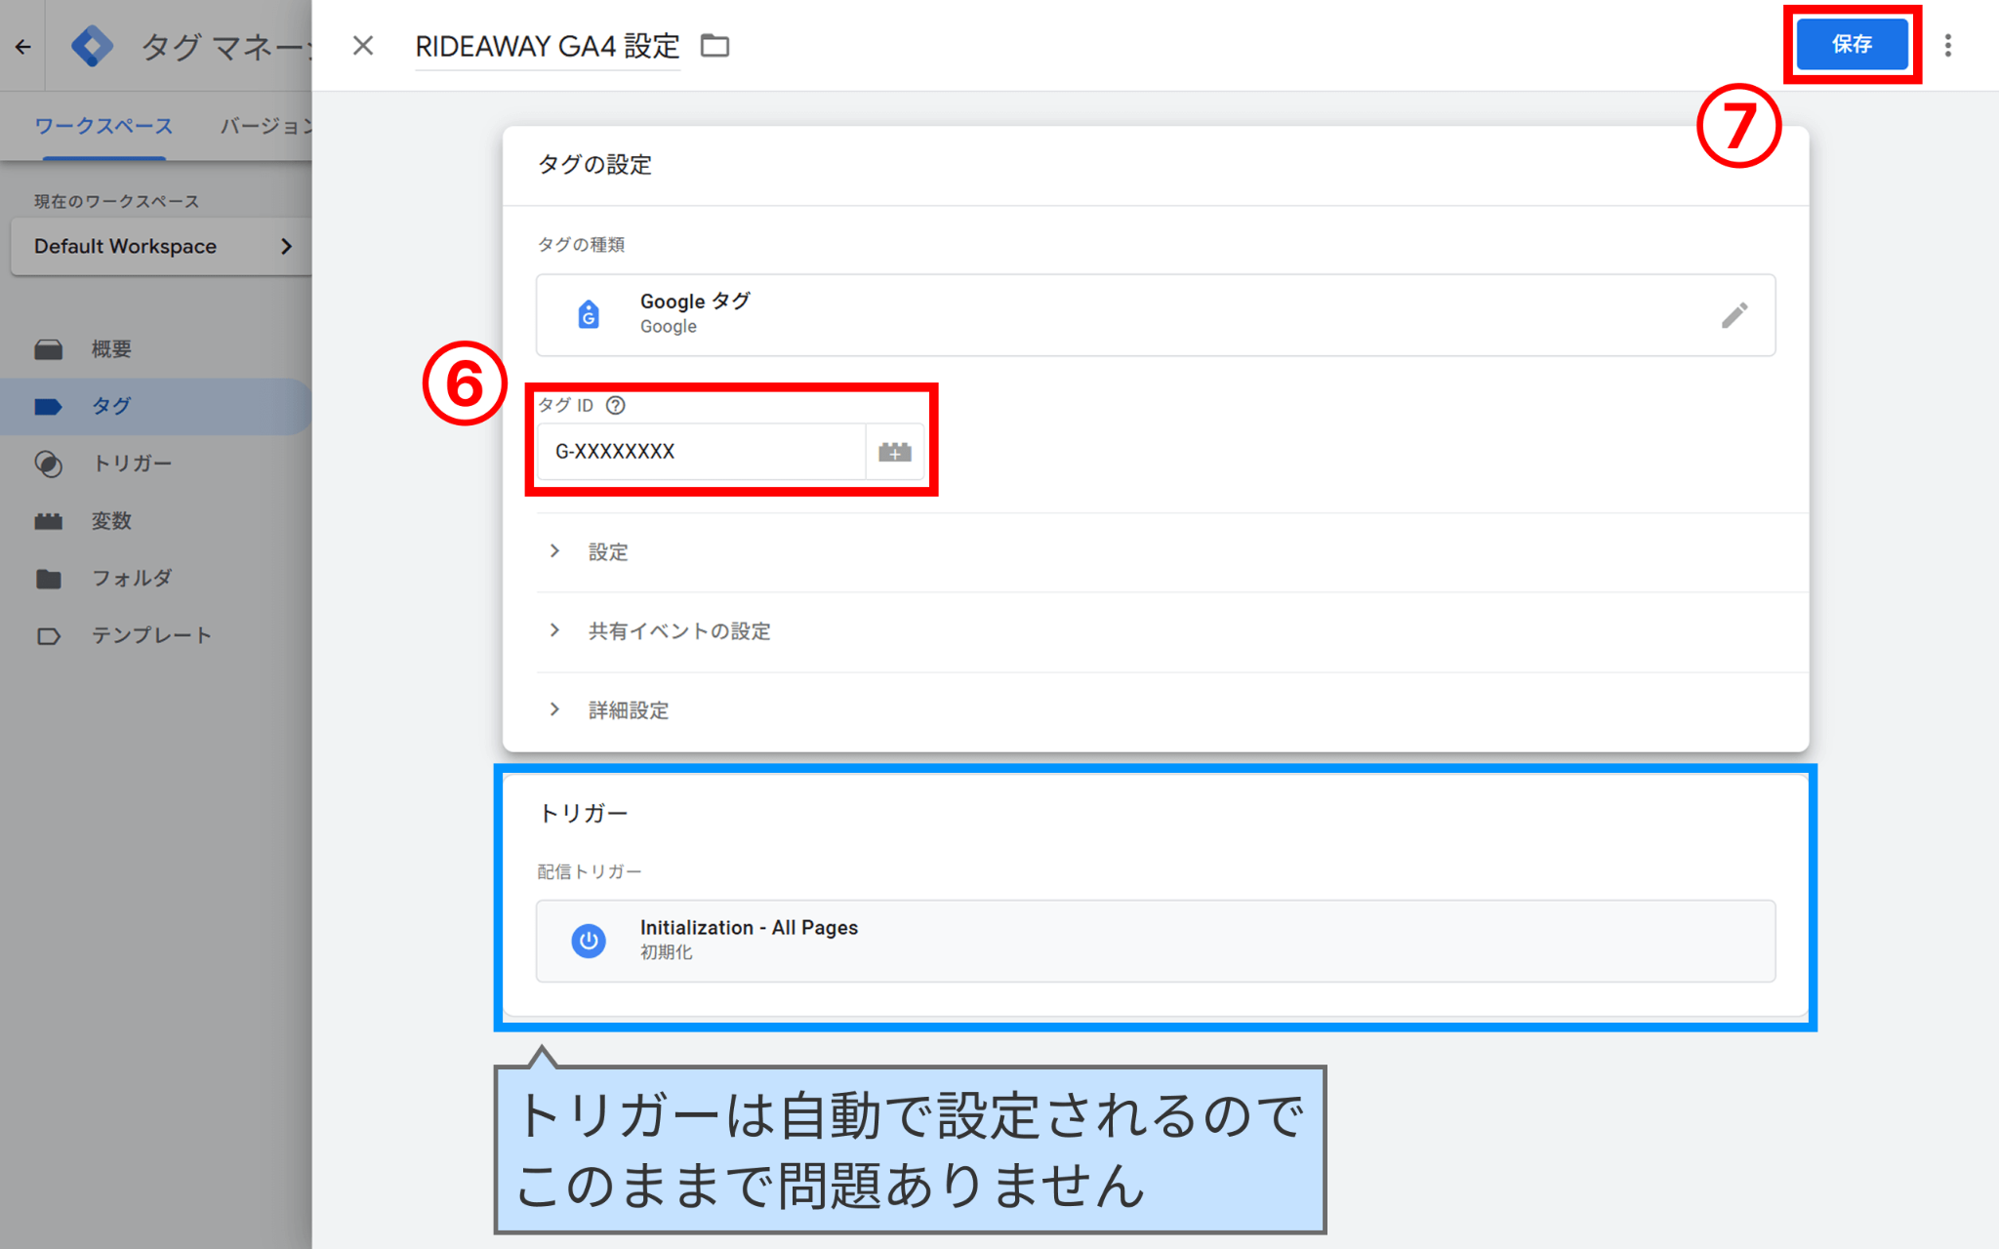Open the テンプレート section from the sidebar
The height and width of the screenshot is (1249, 1999).
tap(153, 634)
